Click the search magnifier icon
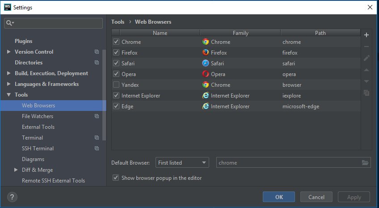Image resolution: width=379 pixels, height=208 pixels. [10, 23]
